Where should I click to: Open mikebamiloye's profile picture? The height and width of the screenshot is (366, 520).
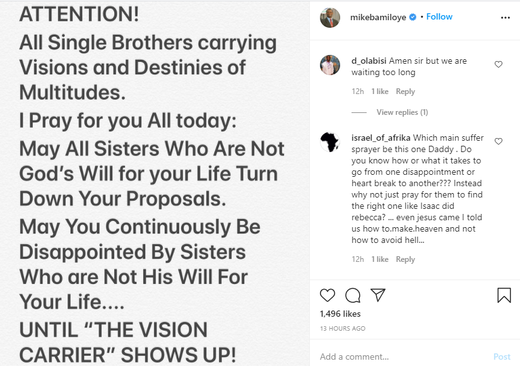click(x=330, y=18)
